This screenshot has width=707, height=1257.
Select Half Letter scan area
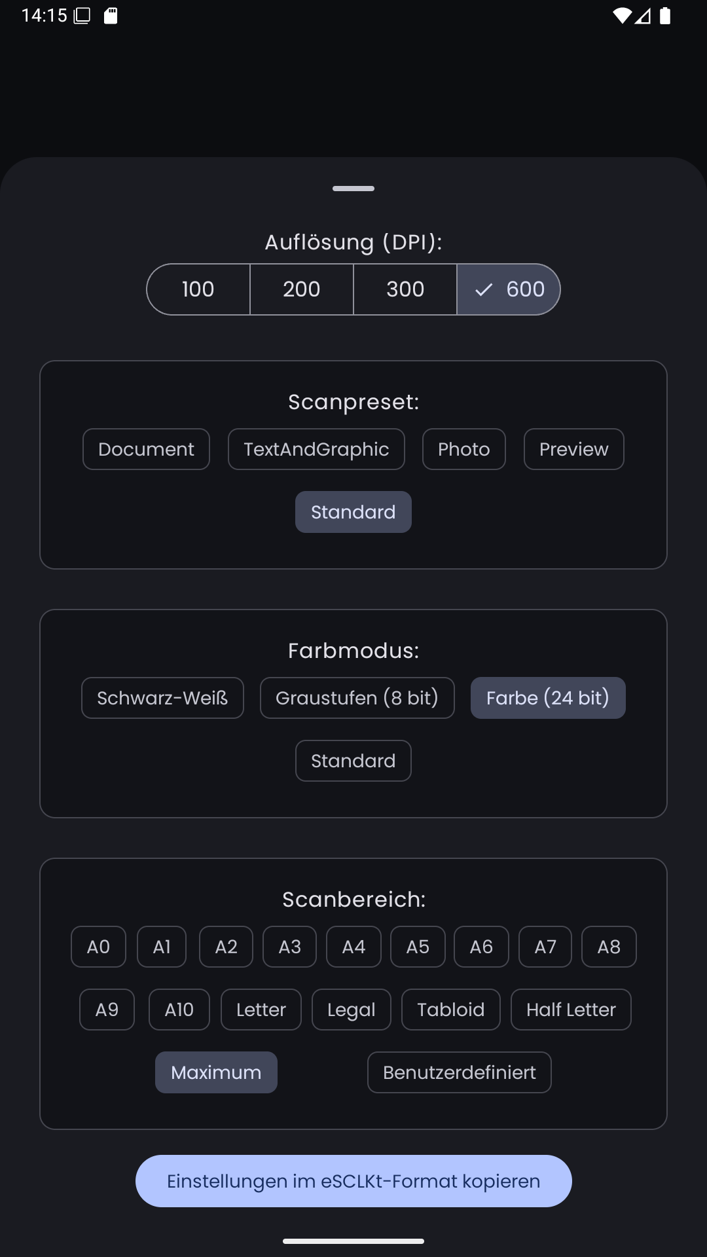(x=571, y=1010)
